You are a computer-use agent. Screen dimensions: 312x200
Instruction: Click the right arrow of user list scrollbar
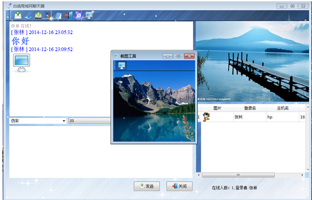[302, 175]
